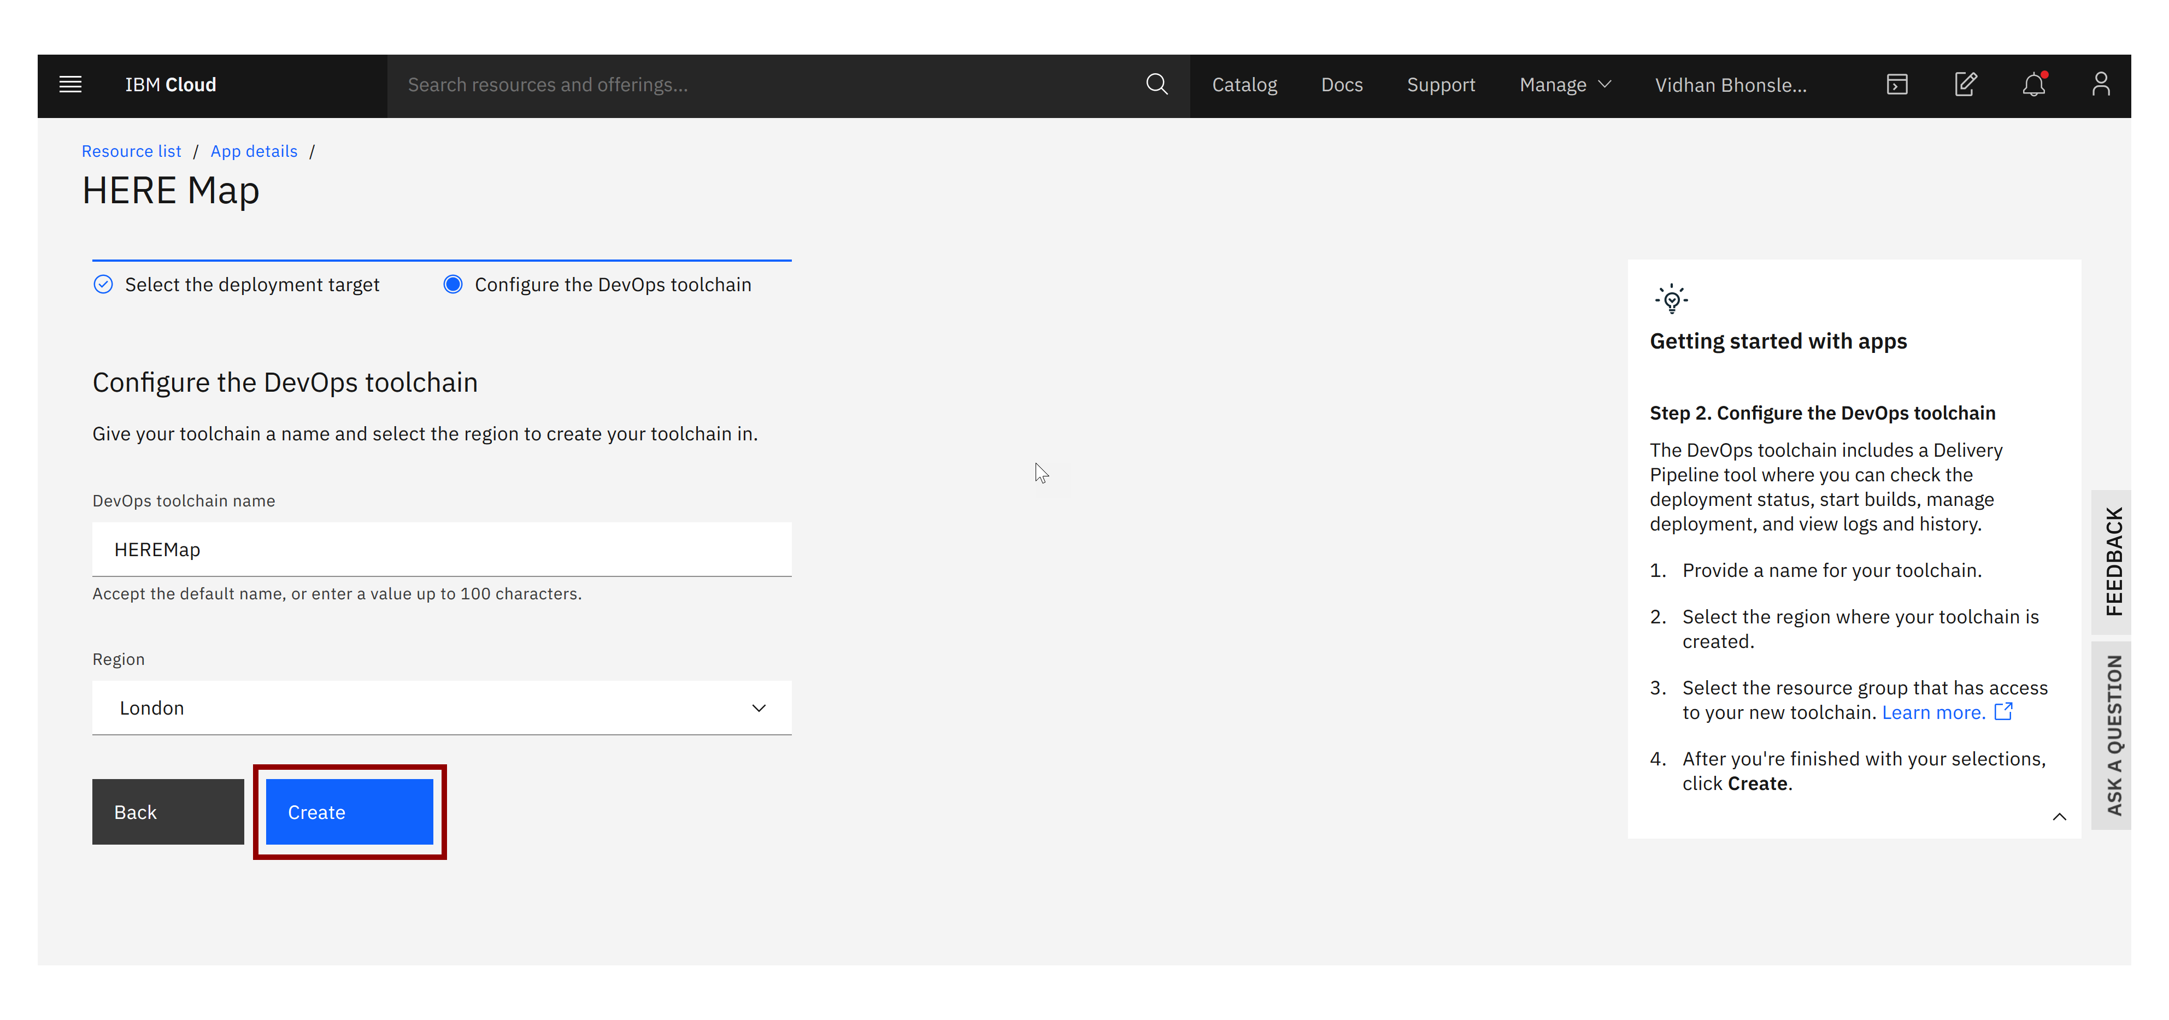
Task: Focus the search resources and offerings box
Action: click(x=765, y=85)
